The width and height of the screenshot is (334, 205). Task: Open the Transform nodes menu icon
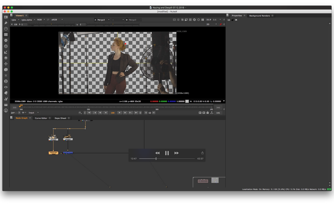click(x=6, y=64)
